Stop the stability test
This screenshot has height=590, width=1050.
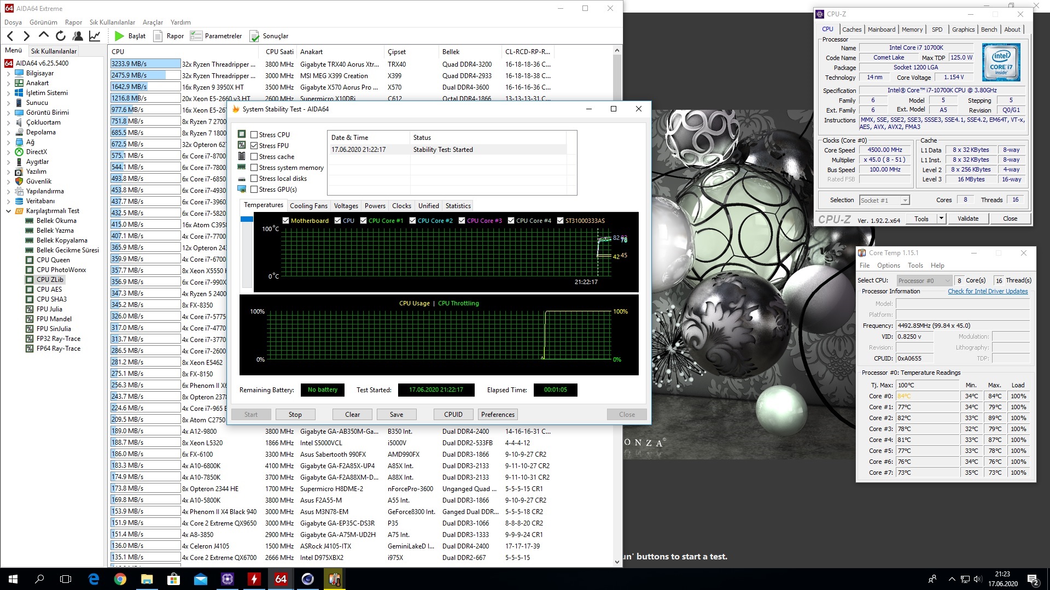point(295,415)
